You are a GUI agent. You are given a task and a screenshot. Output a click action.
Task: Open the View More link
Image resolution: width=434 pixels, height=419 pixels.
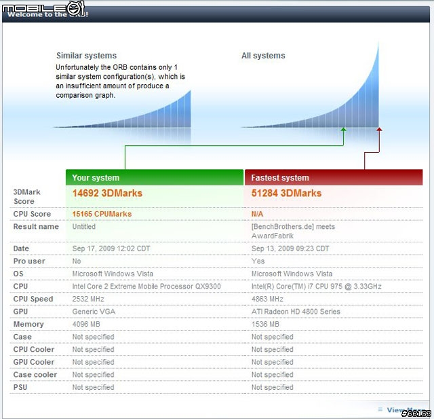(x=406, y=410)
